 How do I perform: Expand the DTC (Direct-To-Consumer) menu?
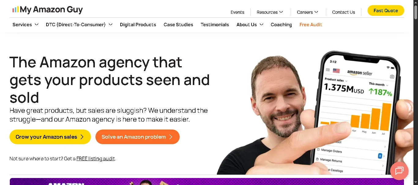(x=79, y=24)
